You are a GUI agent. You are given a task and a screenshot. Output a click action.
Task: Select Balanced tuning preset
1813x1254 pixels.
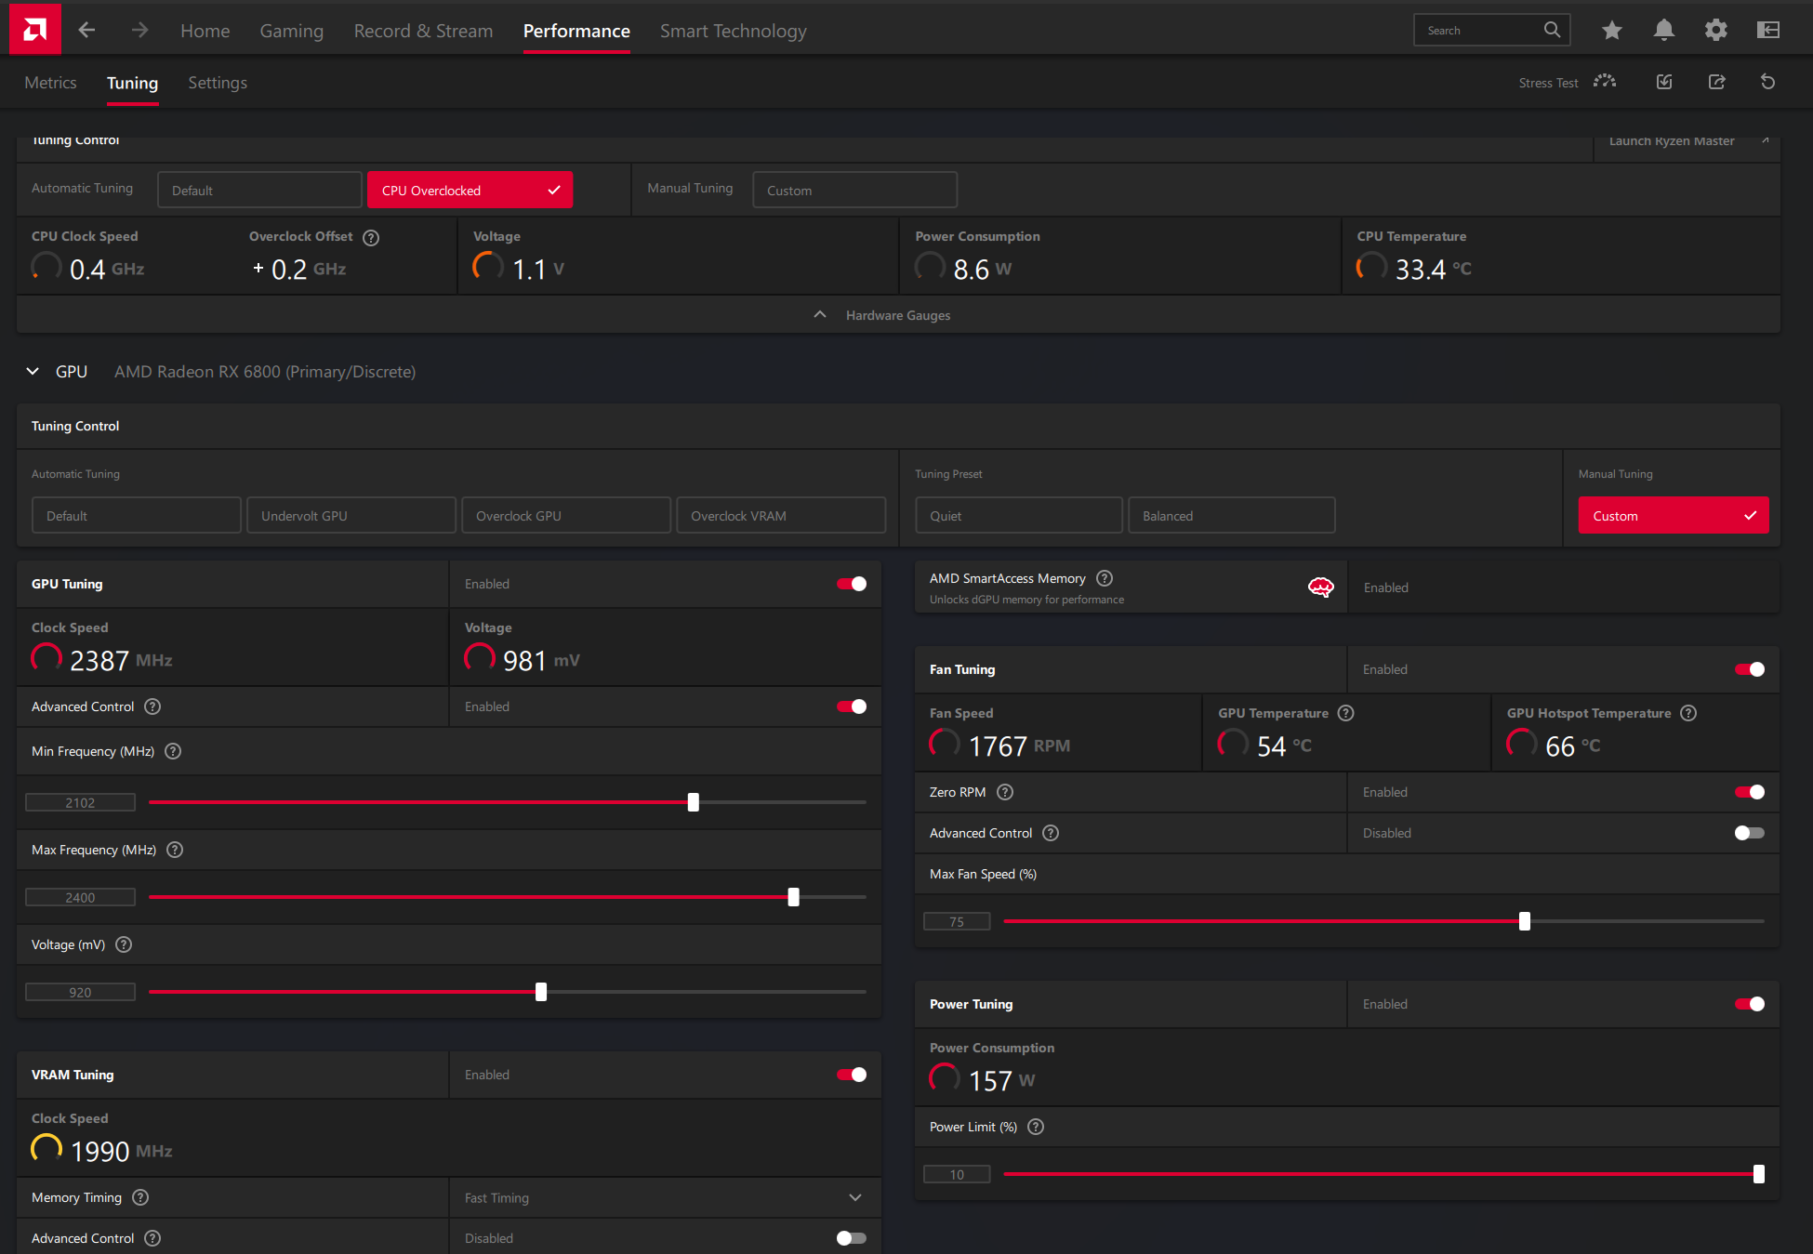click(x=1232, y=515)
